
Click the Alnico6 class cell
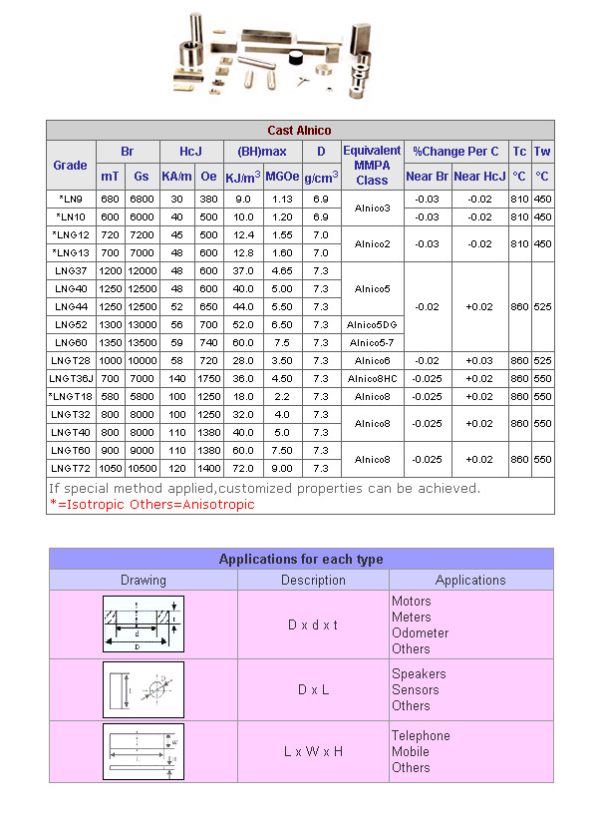372,360
